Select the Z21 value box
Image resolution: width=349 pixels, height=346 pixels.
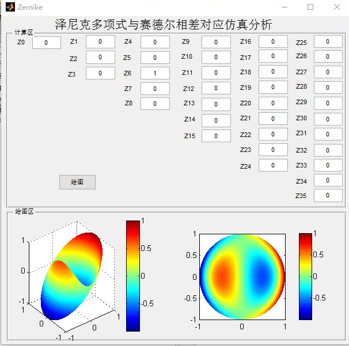273,119
